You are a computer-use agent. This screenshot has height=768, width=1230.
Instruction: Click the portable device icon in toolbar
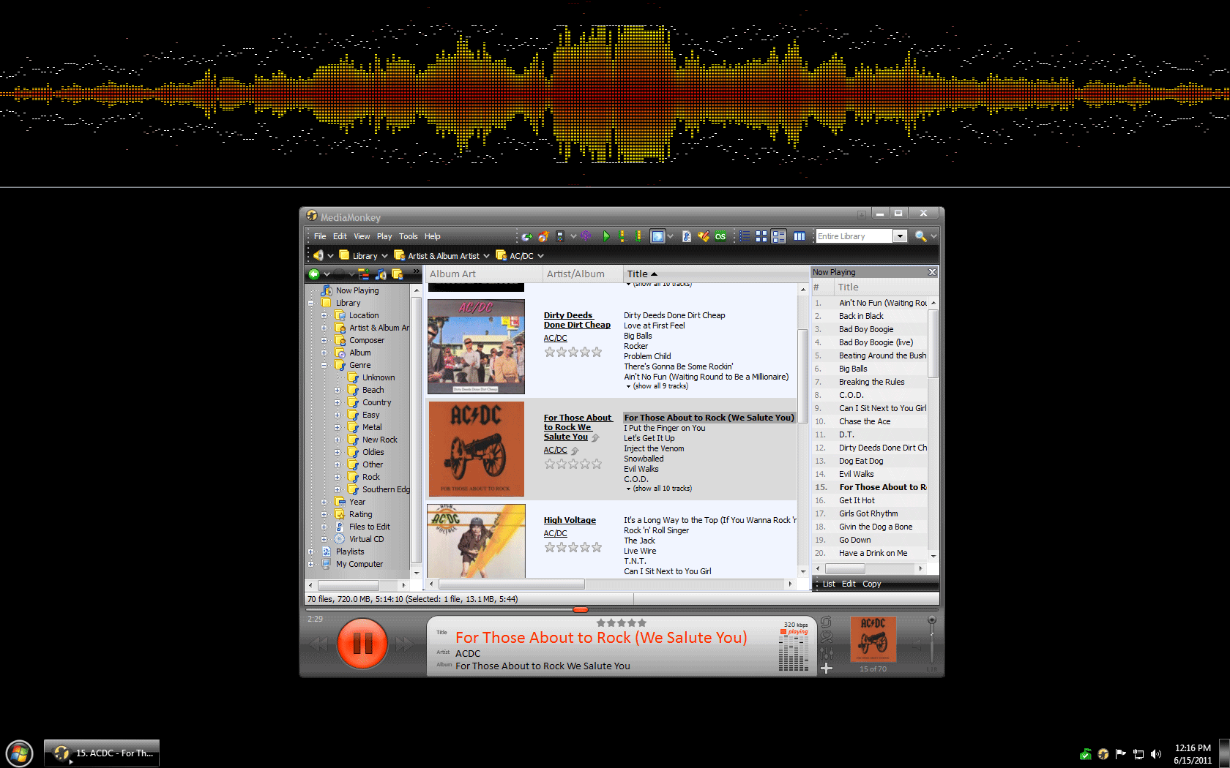point(560,236)
